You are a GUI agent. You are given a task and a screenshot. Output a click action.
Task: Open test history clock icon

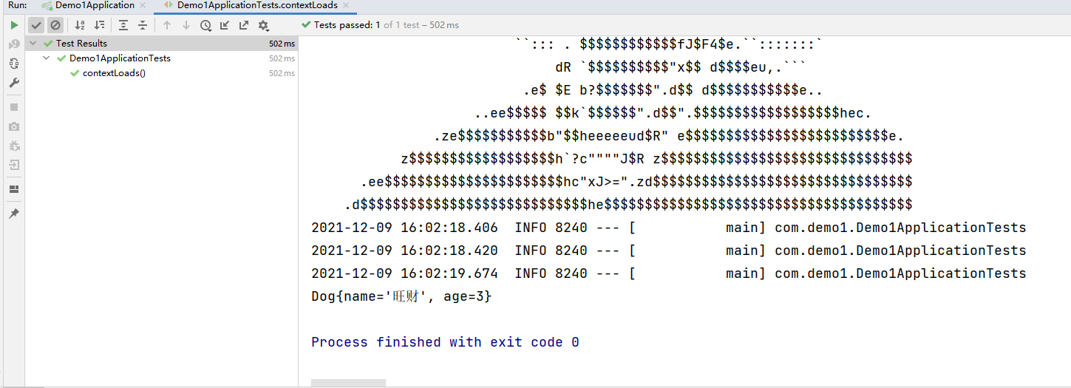pos(205,25)
